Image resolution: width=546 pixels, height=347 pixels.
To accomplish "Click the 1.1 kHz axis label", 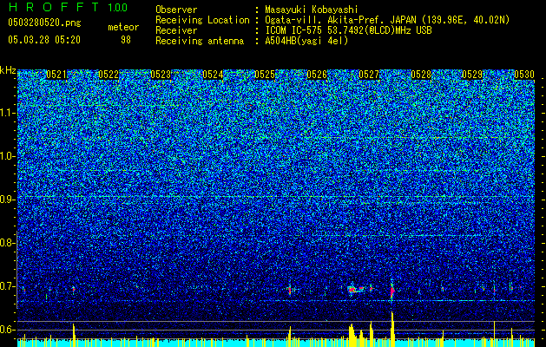I will click(7, 113).
